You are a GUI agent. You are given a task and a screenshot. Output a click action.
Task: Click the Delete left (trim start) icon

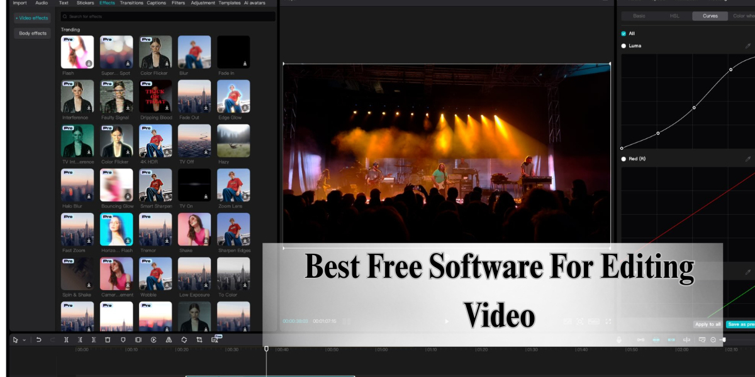(80, 340)
